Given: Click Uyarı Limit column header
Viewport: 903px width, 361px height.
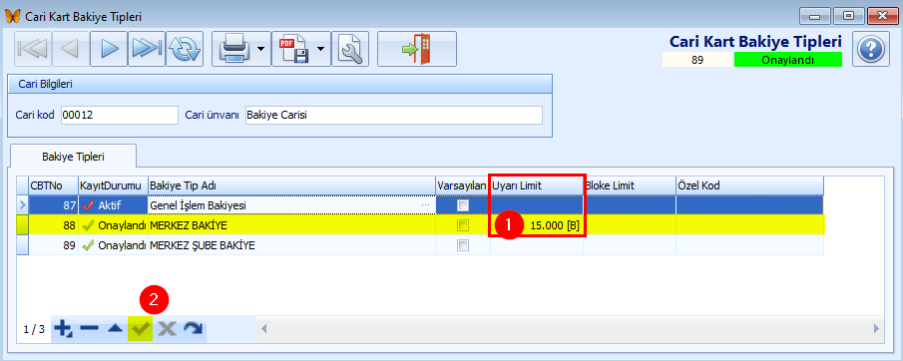Looking at the screenshot, I should pos(536,185).
